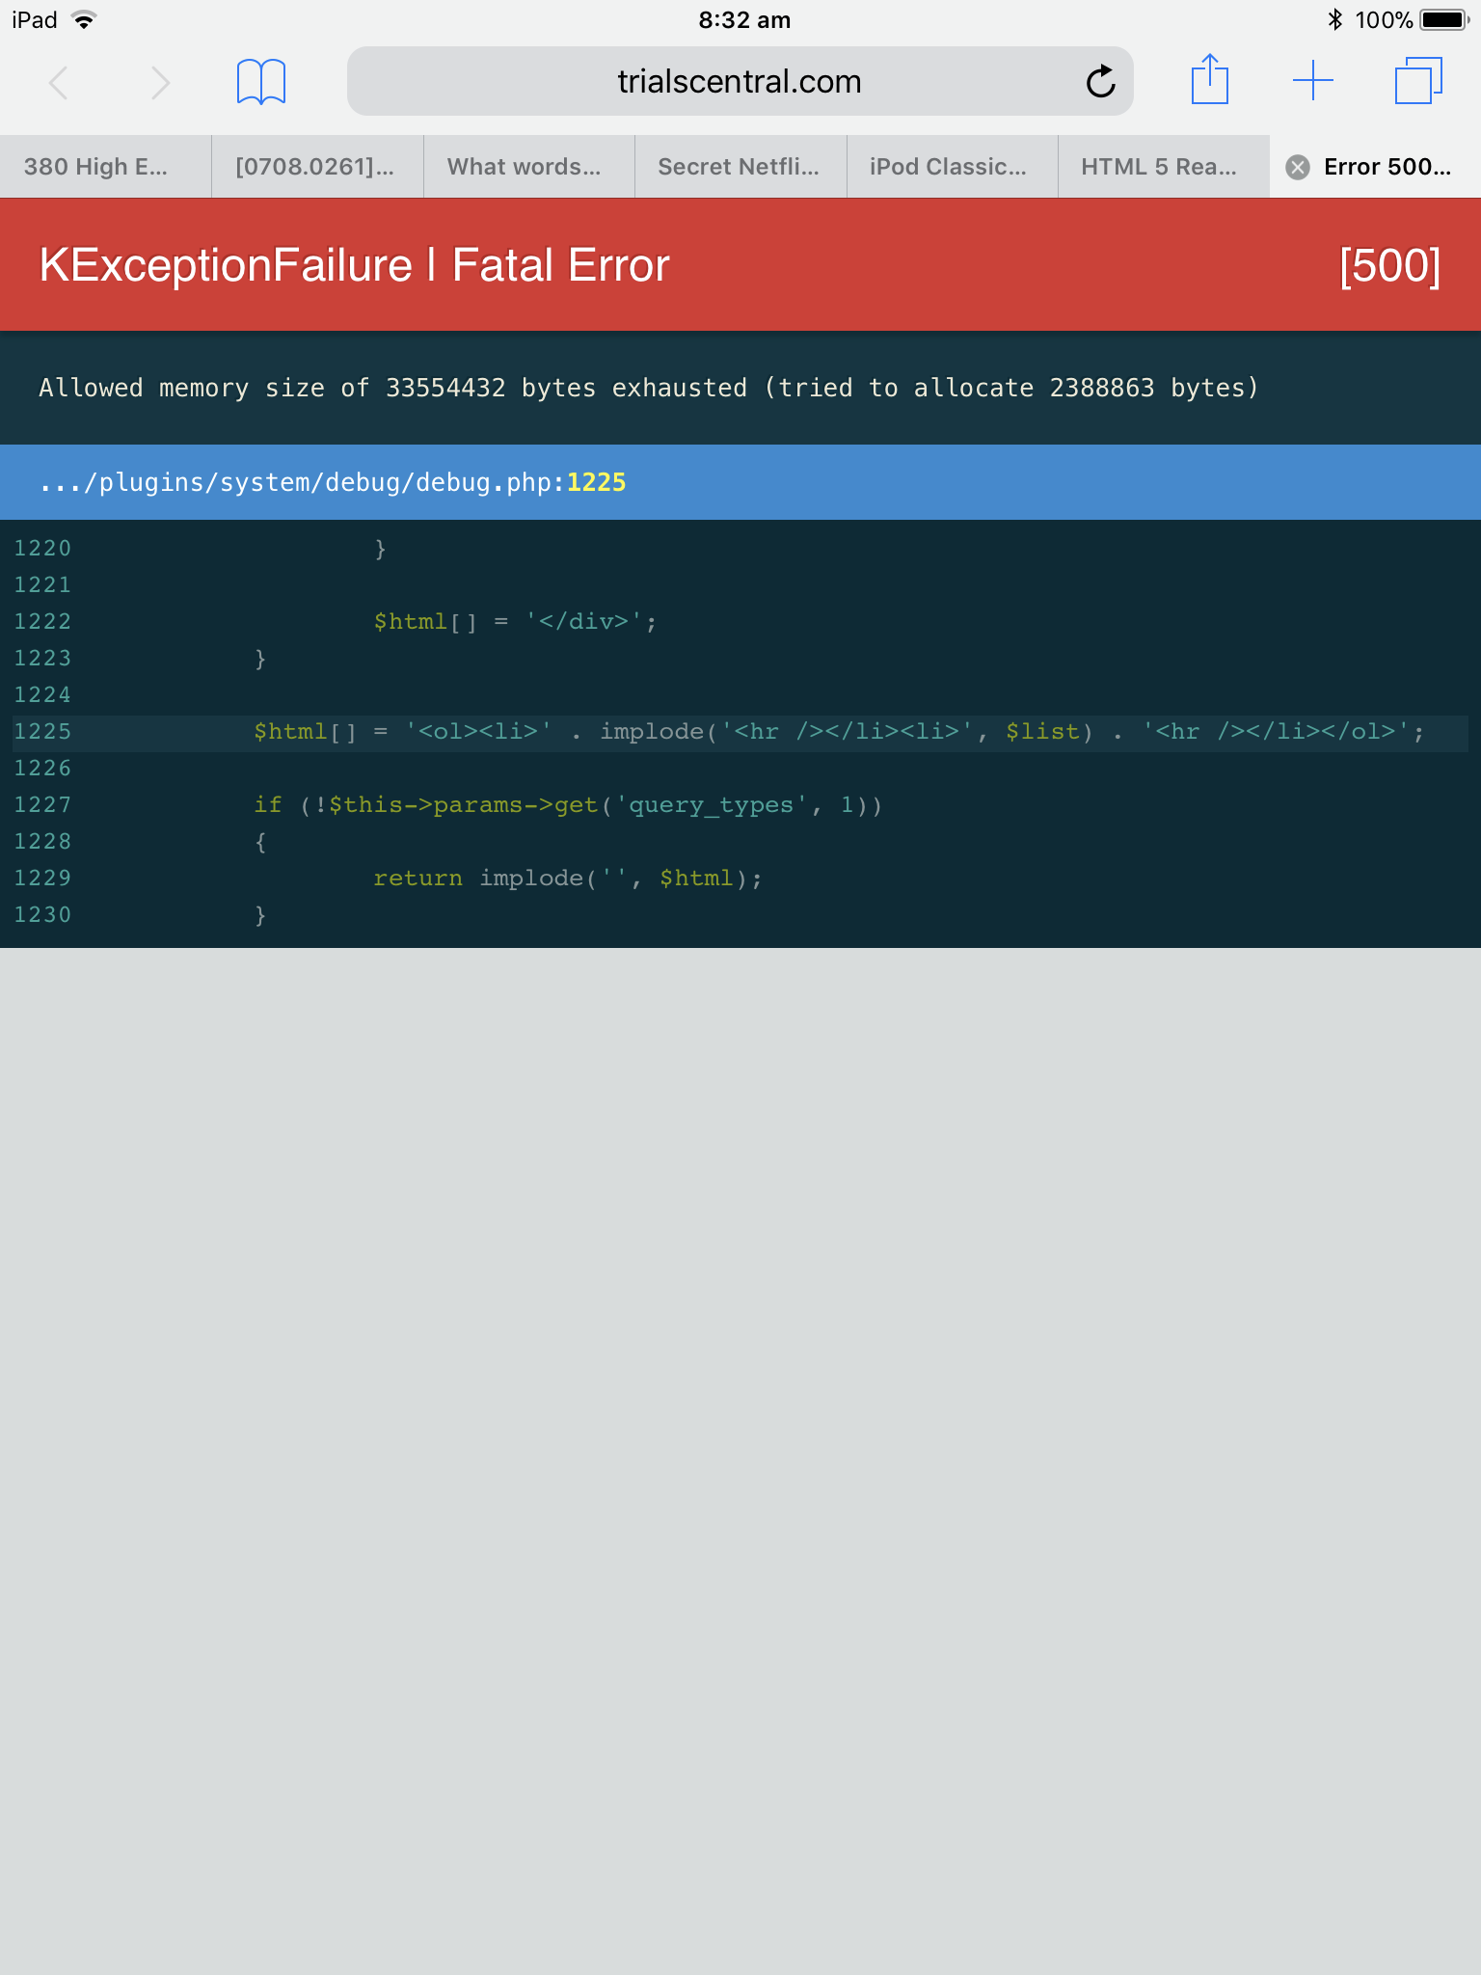Tap the trialscentral.com address bar
1481x1975 pixels.
click(x=739, y=82)
